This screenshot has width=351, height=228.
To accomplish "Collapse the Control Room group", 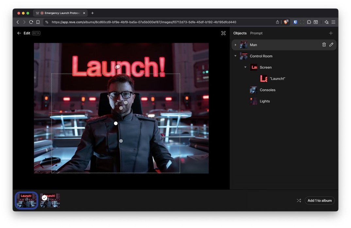I will [236, 56].
